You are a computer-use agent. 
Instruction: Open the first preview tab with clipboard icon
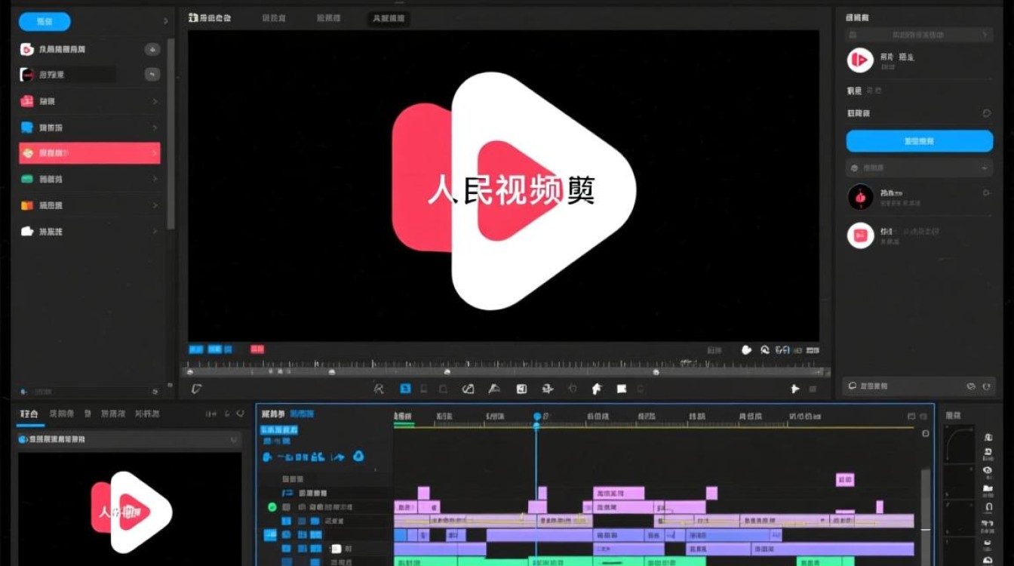tap(210, 17)
